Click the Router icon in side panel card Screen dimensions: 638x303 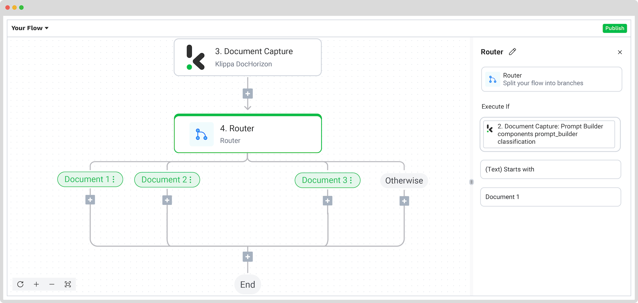493,79
